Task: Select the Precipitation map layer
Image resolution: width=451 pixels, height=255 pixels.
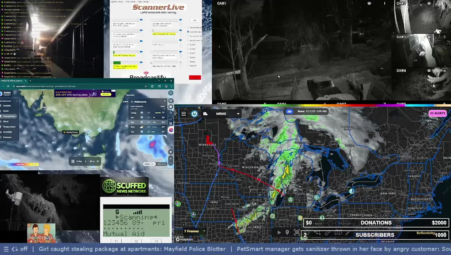Action: pyautogui.click(x=9, y=116)
